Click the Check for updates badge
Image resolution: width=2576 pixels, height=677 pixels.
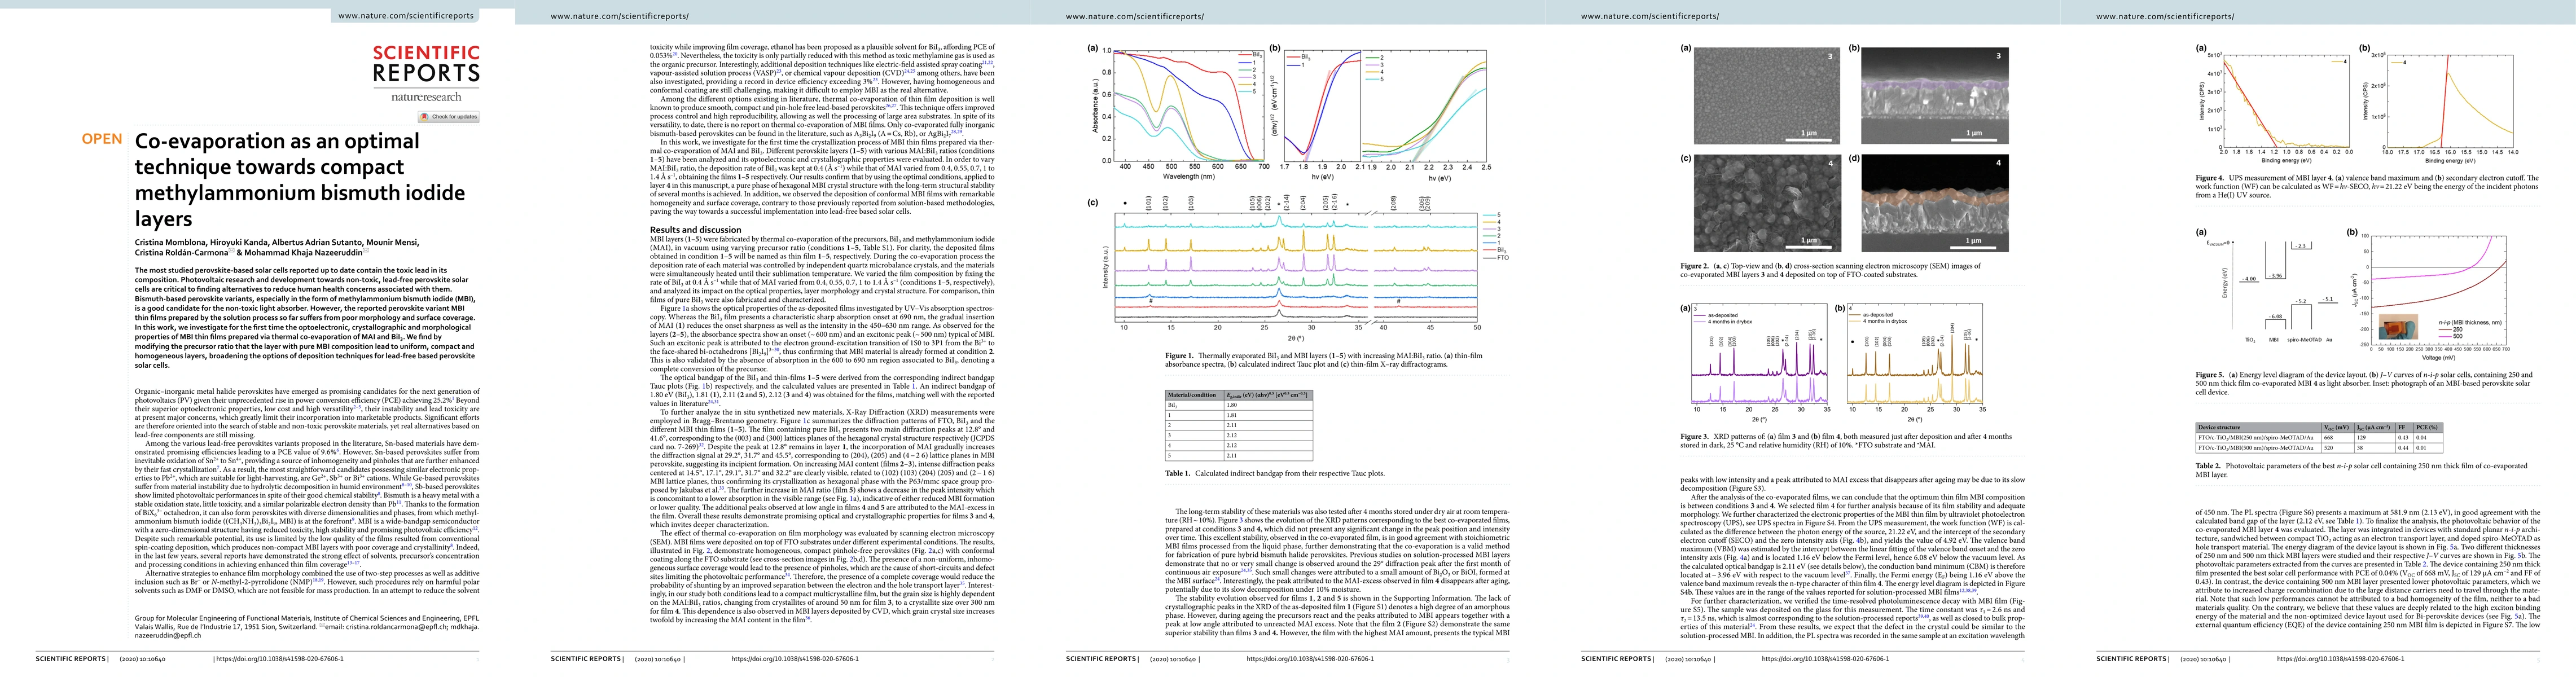(449, 117)
